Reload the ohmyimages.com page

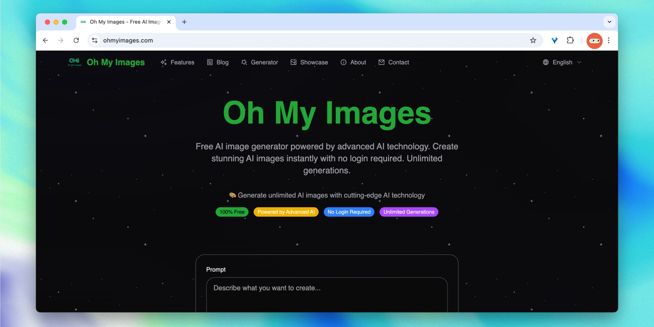click(76, 40)
